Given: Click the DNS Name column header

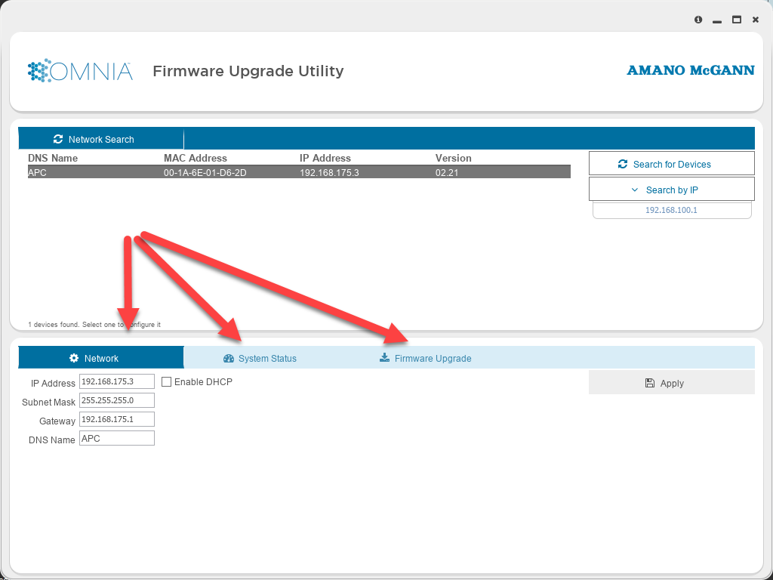Looking at the screenshot, I should (x=53, y=158).
